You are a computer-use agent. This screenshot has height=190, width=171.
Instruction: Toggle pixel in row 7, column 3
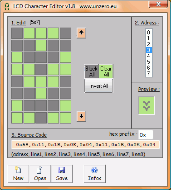[x=41, y=105]
